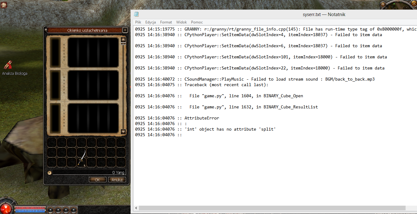Click the Anuluj button
Viewport: 417px width, 214px height.
tap(117, 180)
